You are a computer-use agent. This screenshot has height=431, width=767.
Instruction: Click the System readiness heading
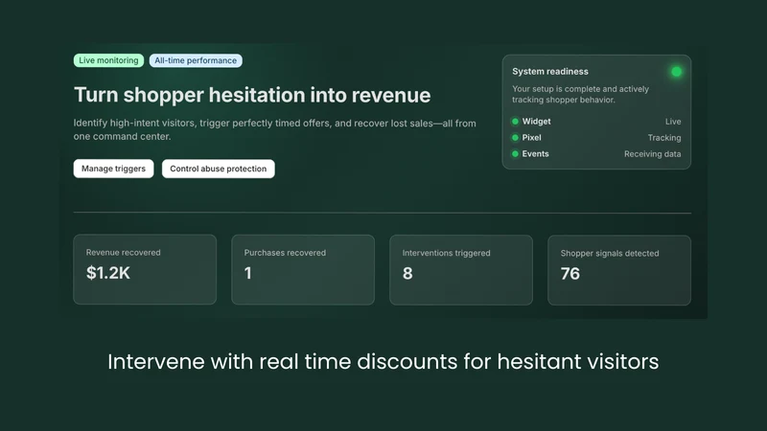click(x=550, y=71)
